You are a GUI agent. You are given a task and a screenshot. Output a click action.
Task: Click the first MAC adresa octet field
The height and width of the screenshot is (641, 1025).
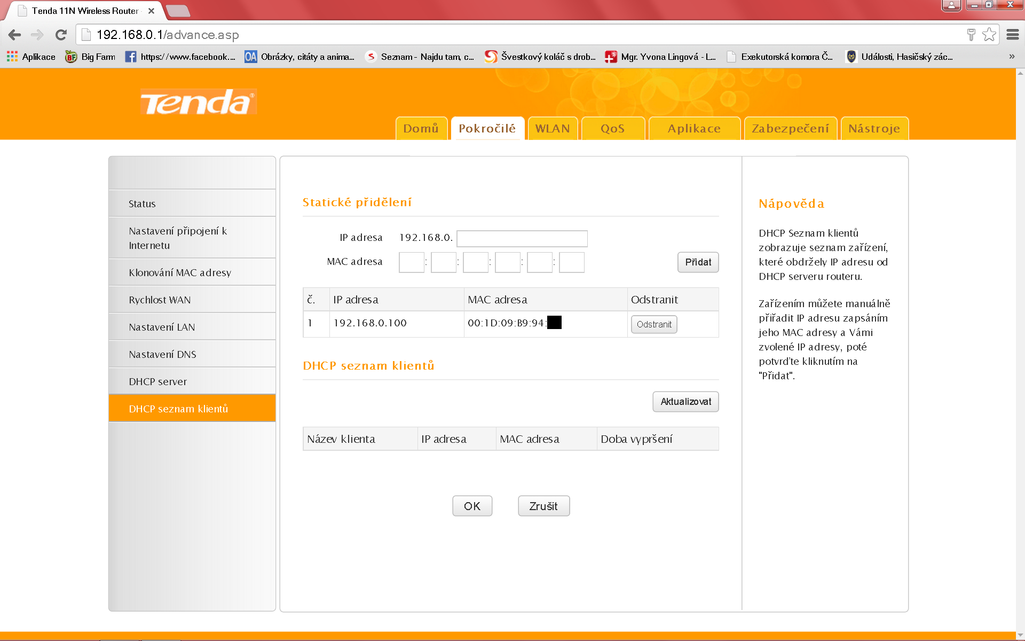(x=411, y=262)
